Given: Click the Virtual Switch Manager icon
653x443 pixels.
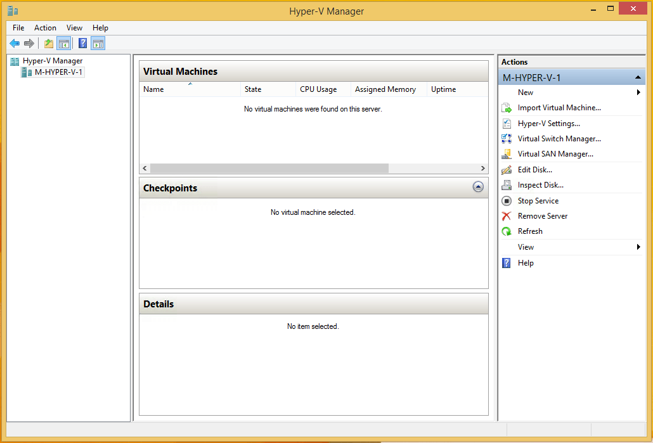Looking at the screenshot, I should coord(507,139).
